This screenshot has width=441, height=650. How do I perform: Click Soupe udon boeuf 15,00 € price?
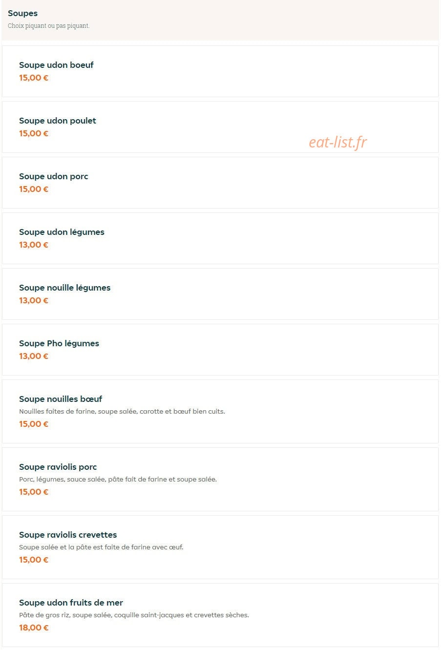pyautogui.click(x=34, y=78)
